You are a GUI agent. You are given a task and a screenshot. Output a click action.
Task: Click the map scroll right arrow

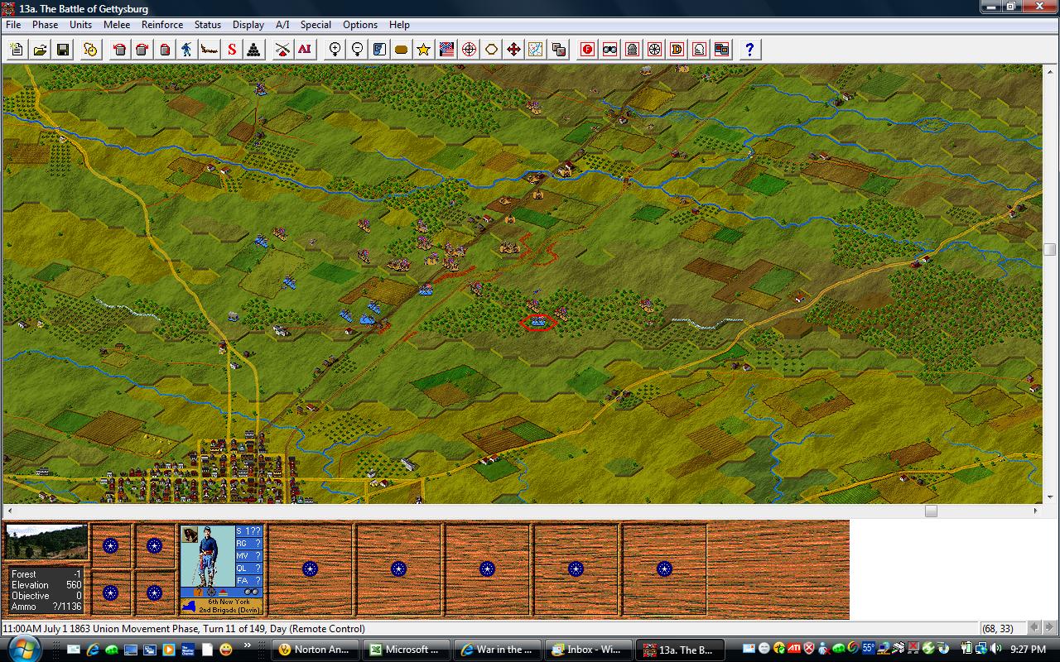click(1035, 511)
